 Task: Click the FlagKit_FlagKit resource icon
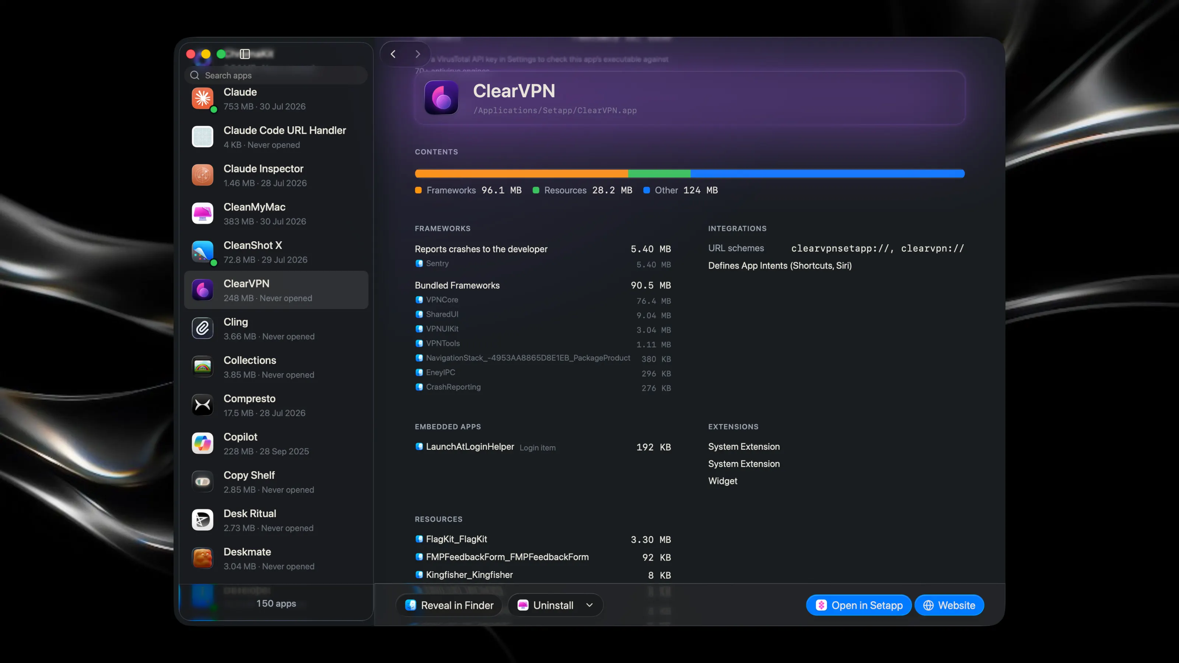coord(419,539)
